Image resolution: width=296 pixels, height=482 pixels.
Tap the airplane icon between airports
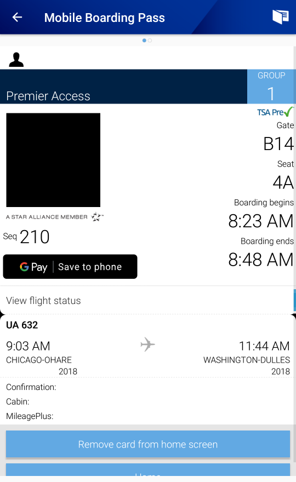coord(147,345)
